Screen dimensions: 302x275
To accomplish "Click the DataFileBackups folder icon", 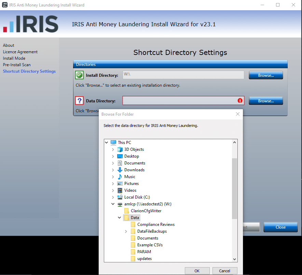I will 133,231.
